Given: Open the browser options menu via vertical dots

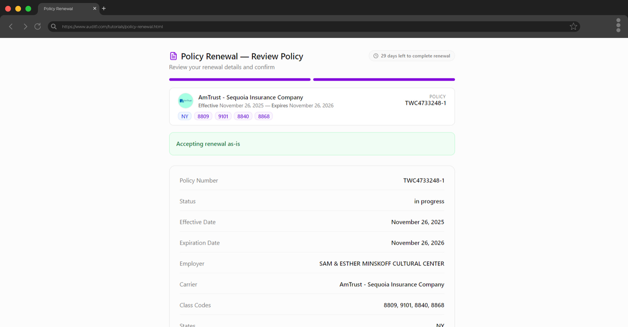Looking at the screenshot, I should (x=619, y=25).
